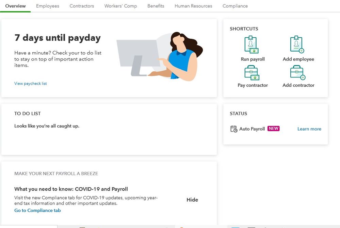This screenshot has width=340, height=228.
Task: Open the View paycheck list link
Action: pyautogui.click(x=31, y=84)
